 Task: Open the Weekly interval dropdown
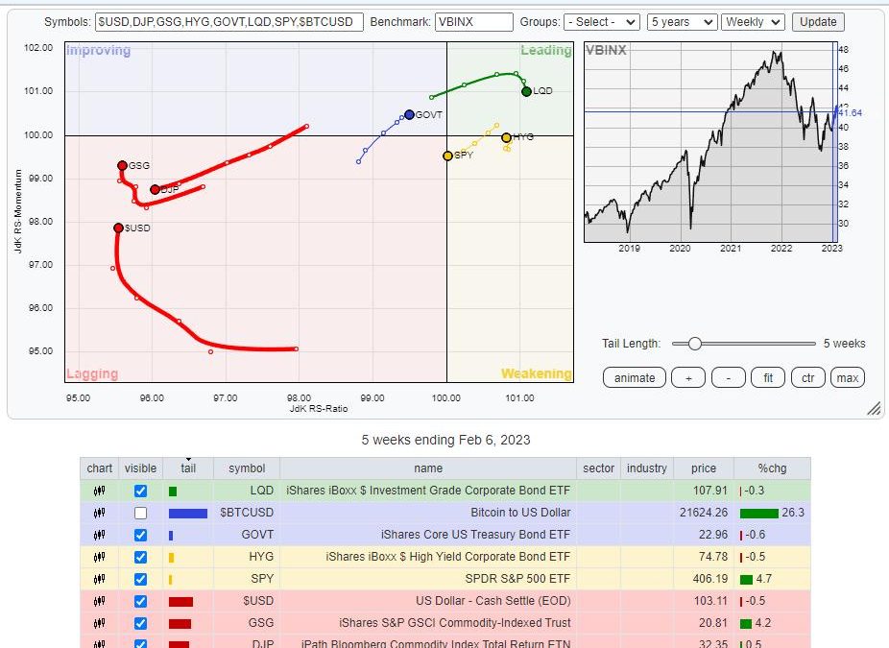pos(753,22)
